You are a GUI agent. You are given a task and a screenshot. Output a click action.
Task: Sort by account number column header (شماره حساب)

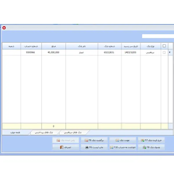[31, 46]
